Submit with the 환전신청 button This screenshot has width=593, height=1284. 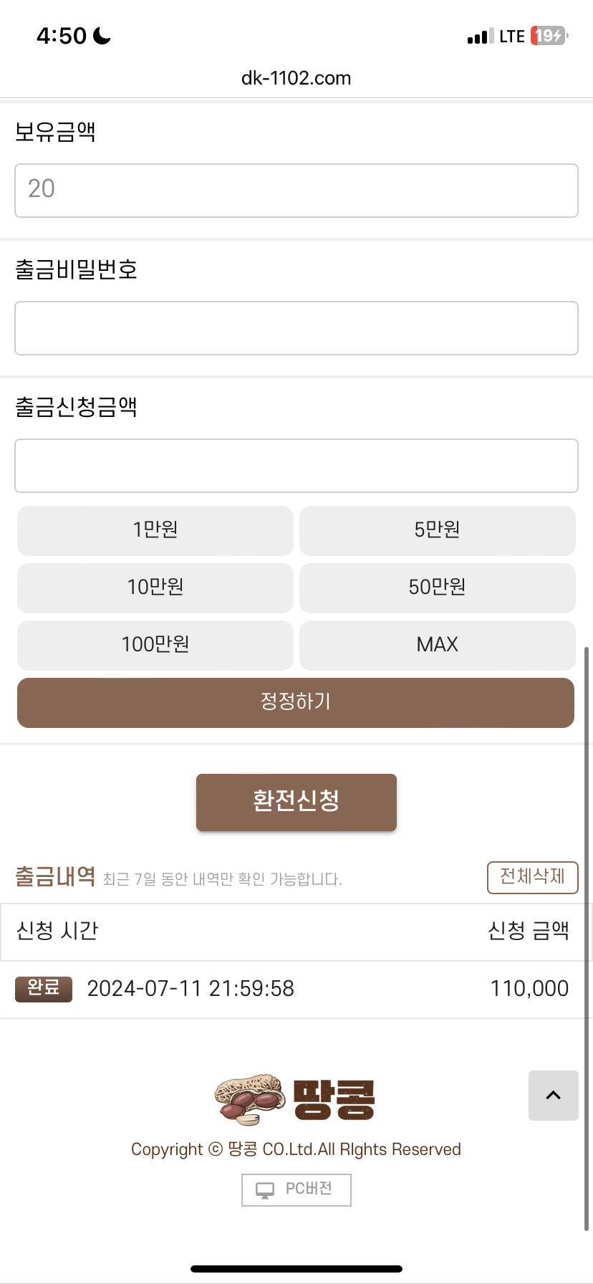[296, 802]
